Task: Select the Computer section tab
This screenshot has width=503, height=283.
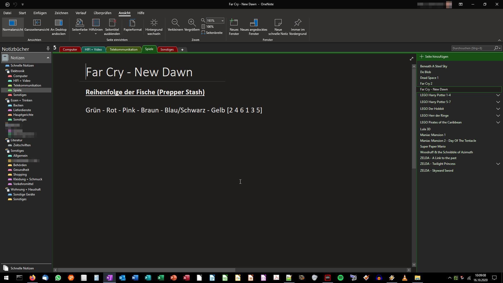Action: [70, 50]
